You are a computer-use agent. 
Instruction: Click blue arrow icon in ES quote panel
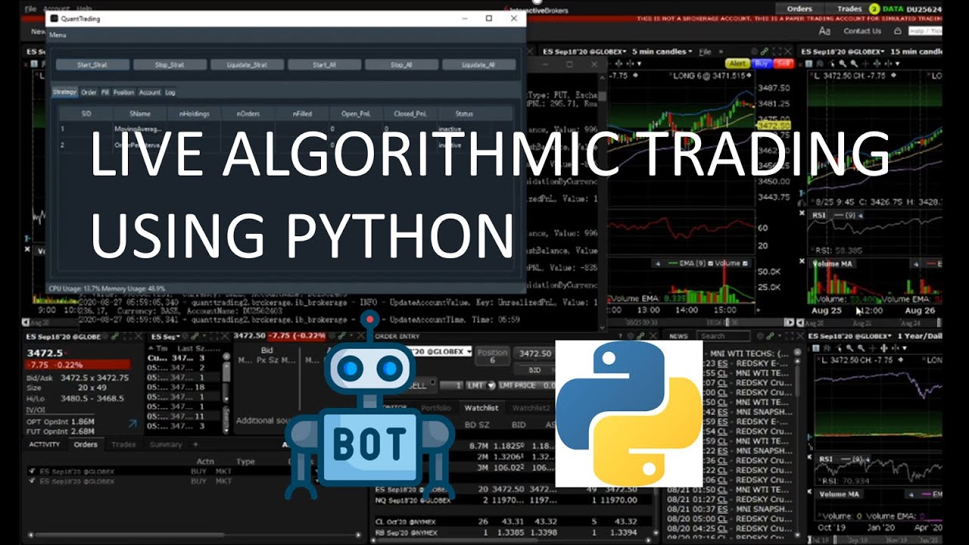tap(133, 425)
